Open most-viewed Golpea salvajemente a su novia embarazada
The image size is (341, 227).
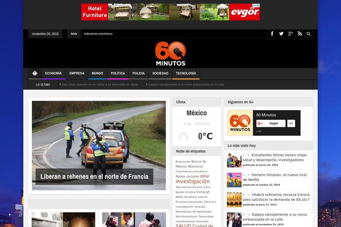tap(275, 217)
